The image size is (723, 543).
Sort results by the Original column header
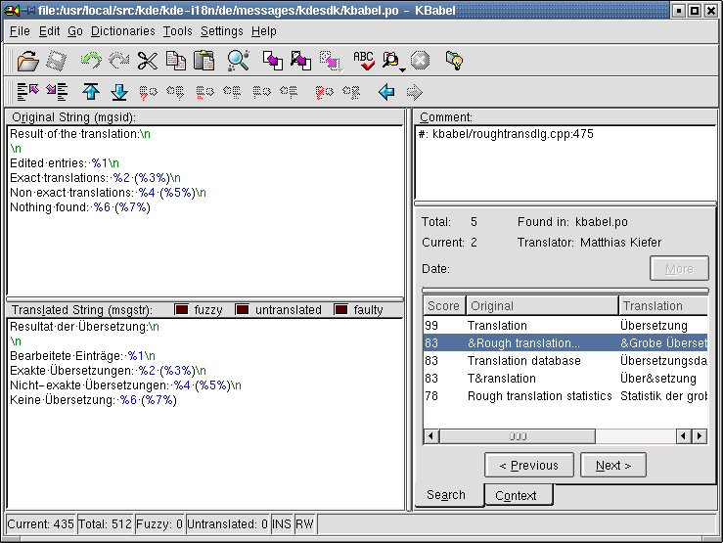(x=542, y=305)
